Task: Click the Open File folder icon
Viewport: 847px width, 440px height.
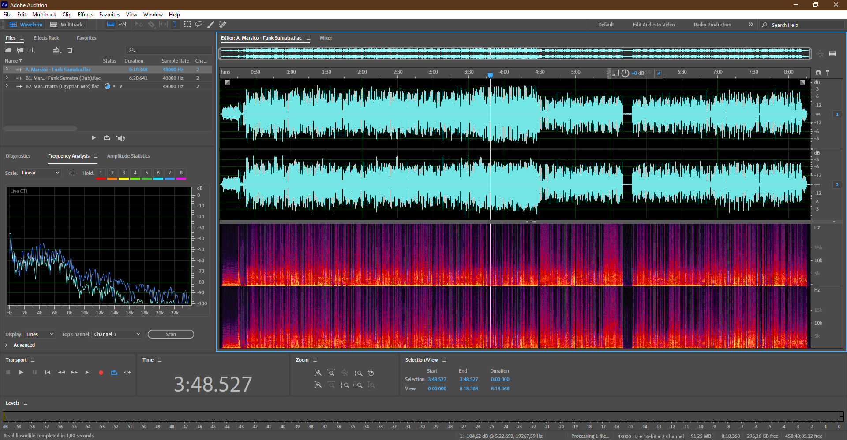Action: [x=8, y=50]
